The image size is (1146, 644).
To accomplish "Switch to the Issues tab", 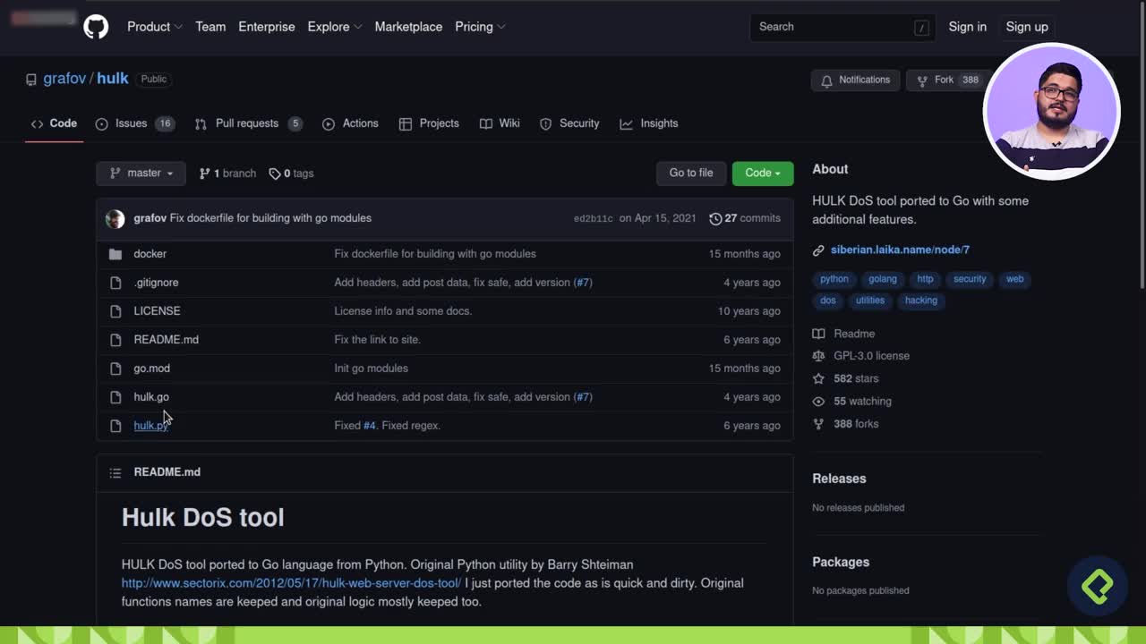I will 134,123.
